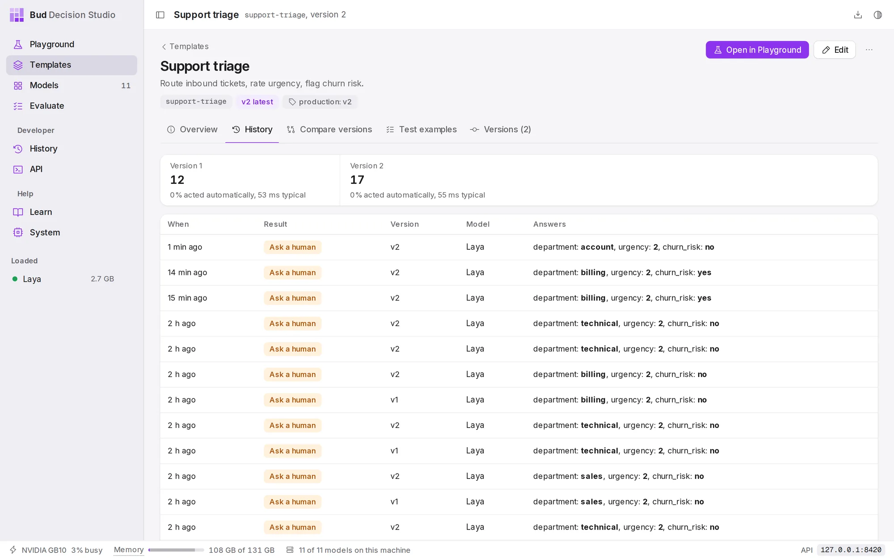Click 108 GB of 131 GB status text

[x=241, y=550]
